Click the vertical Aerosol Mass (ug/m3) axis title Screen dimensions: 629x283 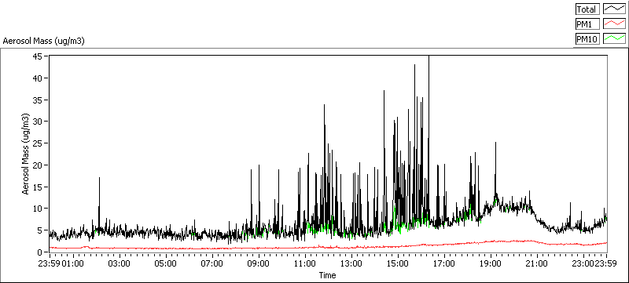click(26, 154)
